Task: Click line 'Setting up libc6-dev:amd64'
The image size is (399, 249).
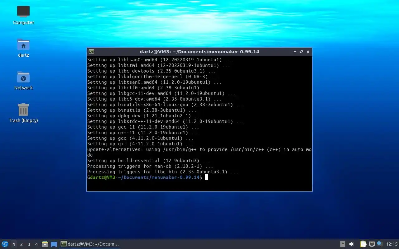Action: coord(154,99)
